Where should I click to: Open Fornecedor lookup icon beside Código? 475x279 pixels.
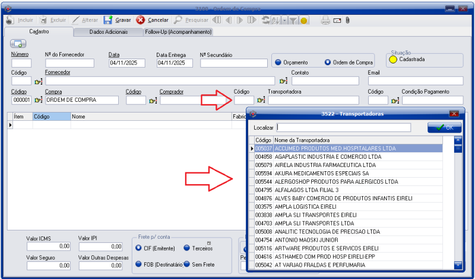[39, 81]
